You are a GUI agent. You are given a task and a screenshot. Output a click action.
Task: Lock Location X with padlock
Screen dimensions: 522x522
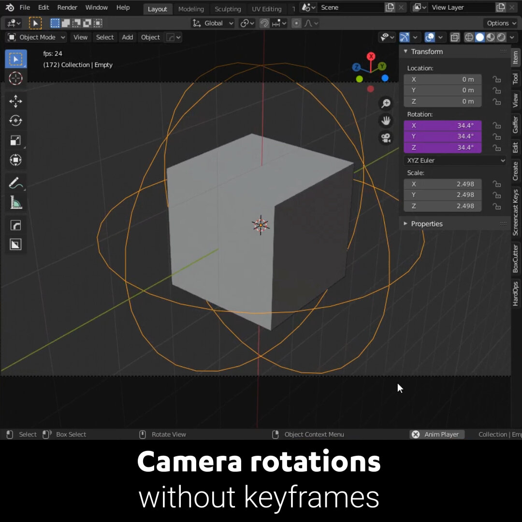pyautogui.click(x=497, y=79)
